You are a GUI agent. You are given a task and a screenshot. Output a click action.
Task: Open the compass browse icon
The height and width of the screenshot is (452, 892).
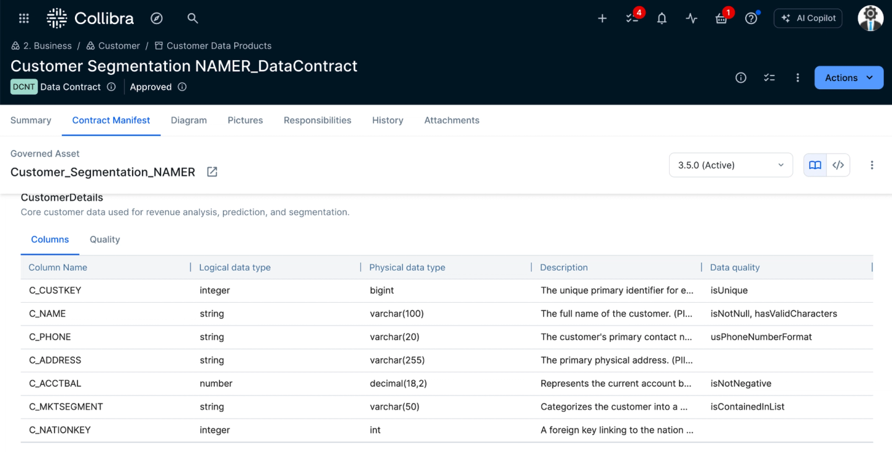(157, 19)
